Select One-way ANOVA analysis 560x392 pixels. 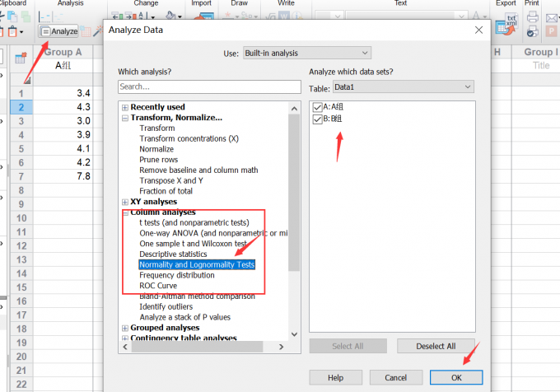[213, 233]
